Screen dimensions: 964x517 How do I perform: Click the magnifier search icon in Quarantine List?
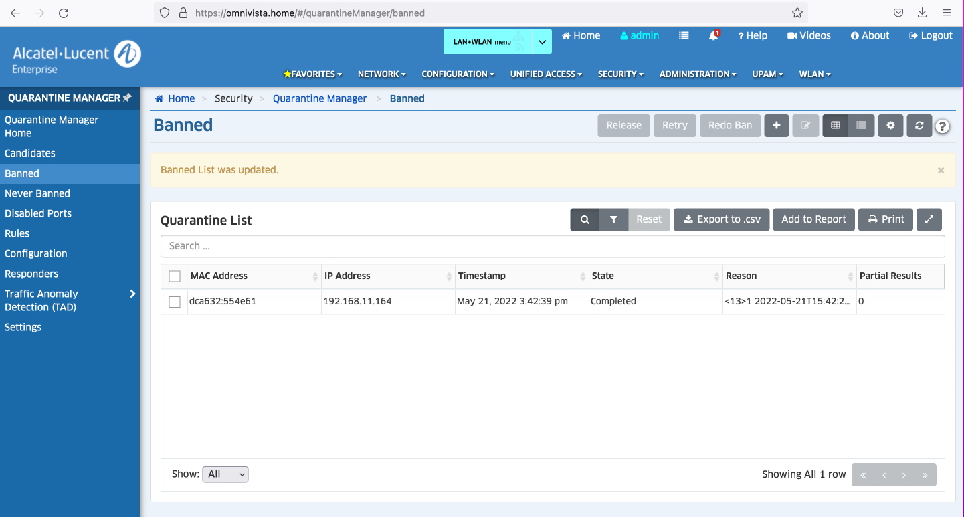(585, 219)
